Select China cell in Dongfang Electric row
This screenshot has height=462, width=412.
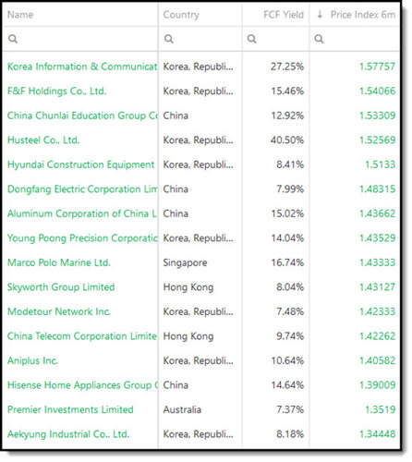coord(176,189)
